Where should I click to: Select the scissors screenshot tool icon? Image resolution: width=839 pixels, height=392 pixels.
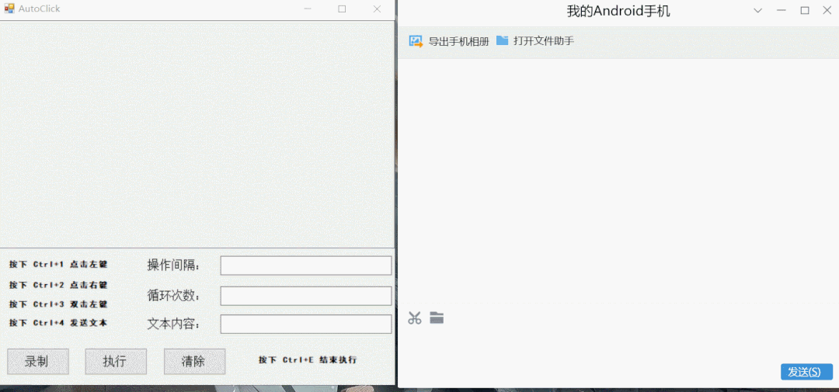415,318
